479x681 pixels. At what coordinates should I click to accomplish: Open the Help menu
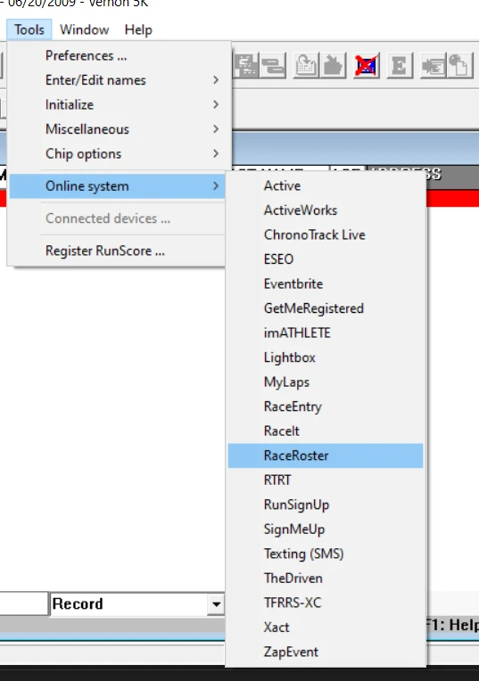pos(138,29)
